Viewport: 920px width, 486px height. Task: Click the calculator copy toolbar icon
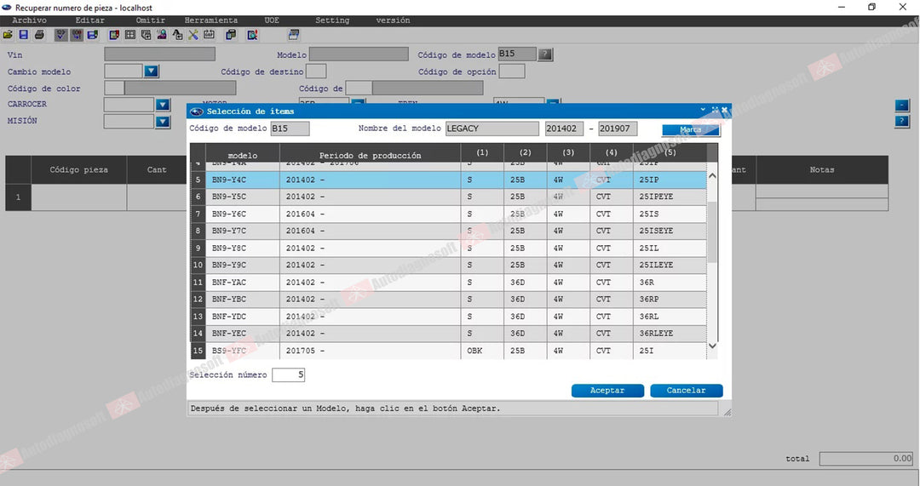231,35
